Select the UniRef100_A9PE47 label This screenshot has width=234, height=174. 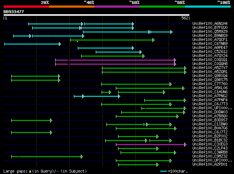coord(210,48)
